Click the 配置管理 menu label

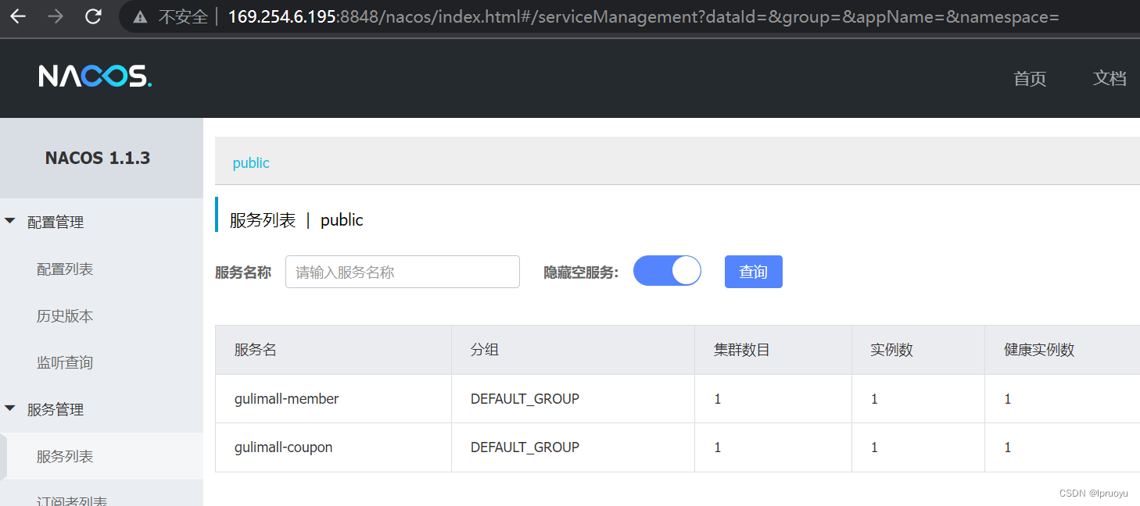coord(56,223)
